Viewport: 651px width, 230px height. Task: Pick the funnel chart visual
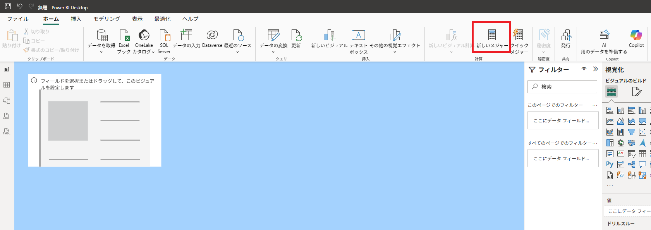pos(632,132)
